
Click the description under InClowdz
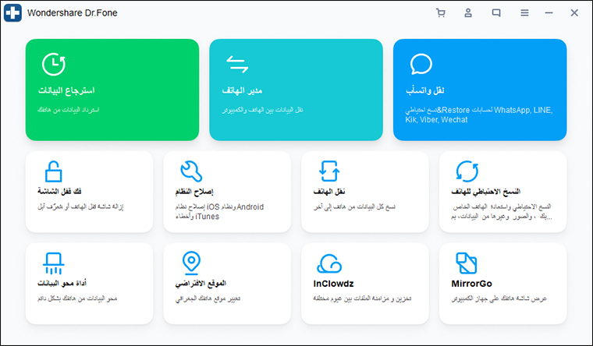point(362,298)
